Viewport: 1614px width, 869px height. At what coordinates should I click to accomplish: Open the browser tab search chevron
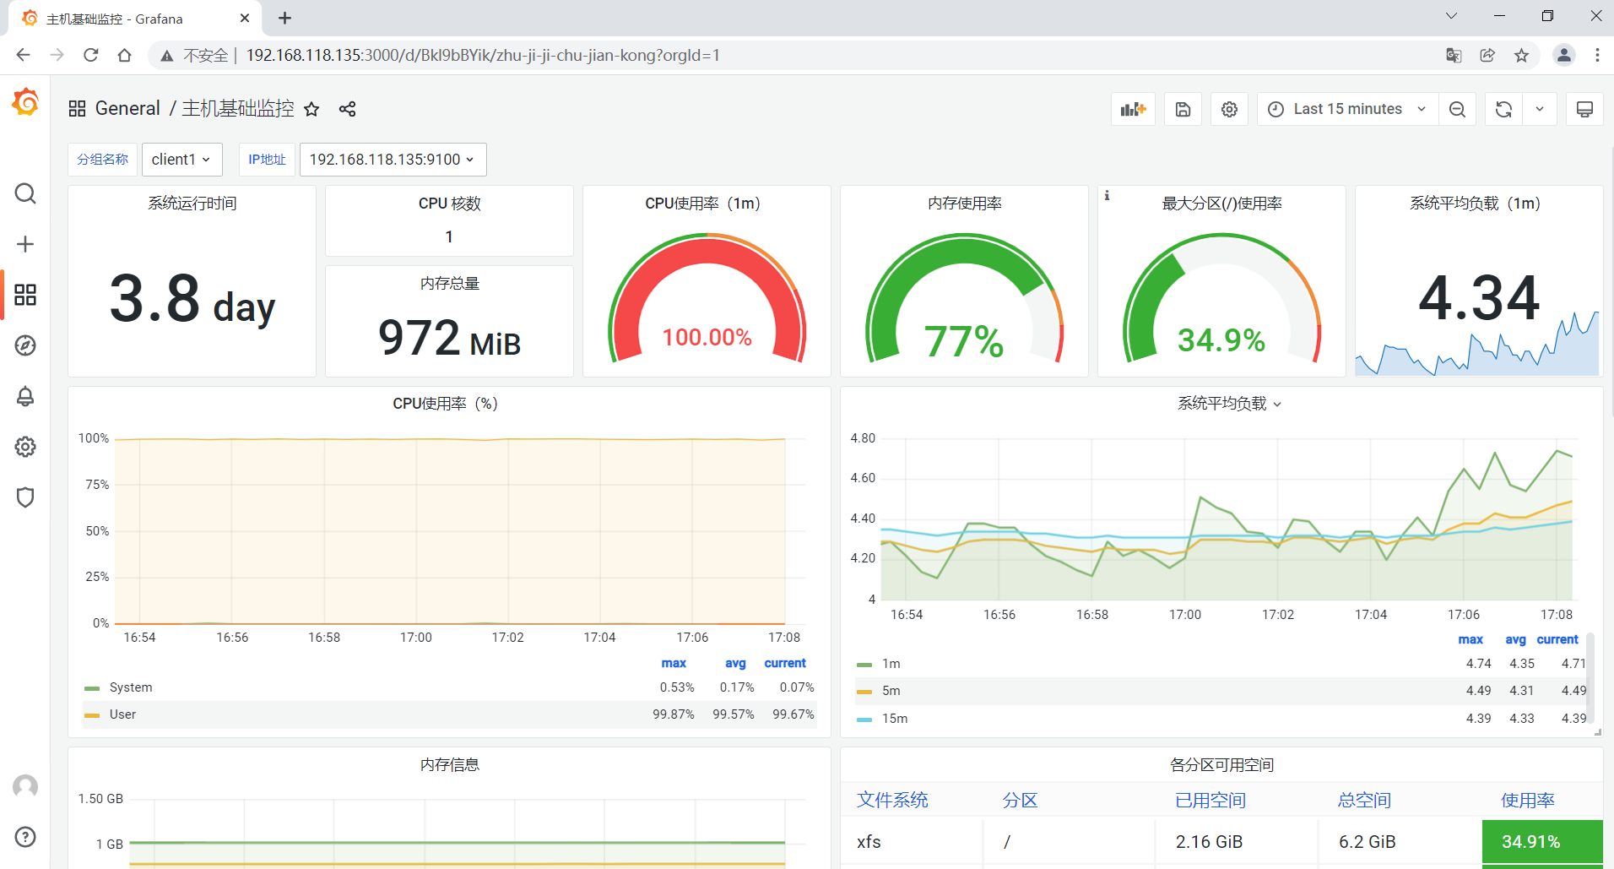[x=1451, y=16]
